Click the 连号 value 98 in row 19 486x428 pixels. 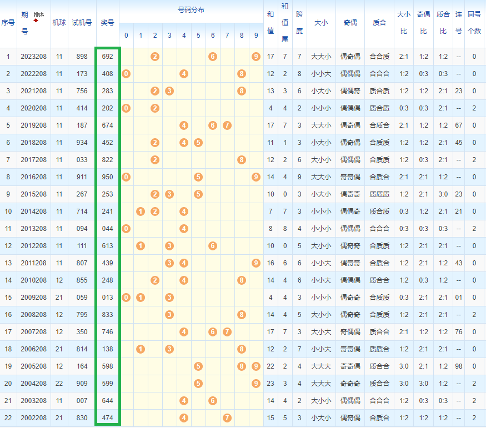point(458,366)
